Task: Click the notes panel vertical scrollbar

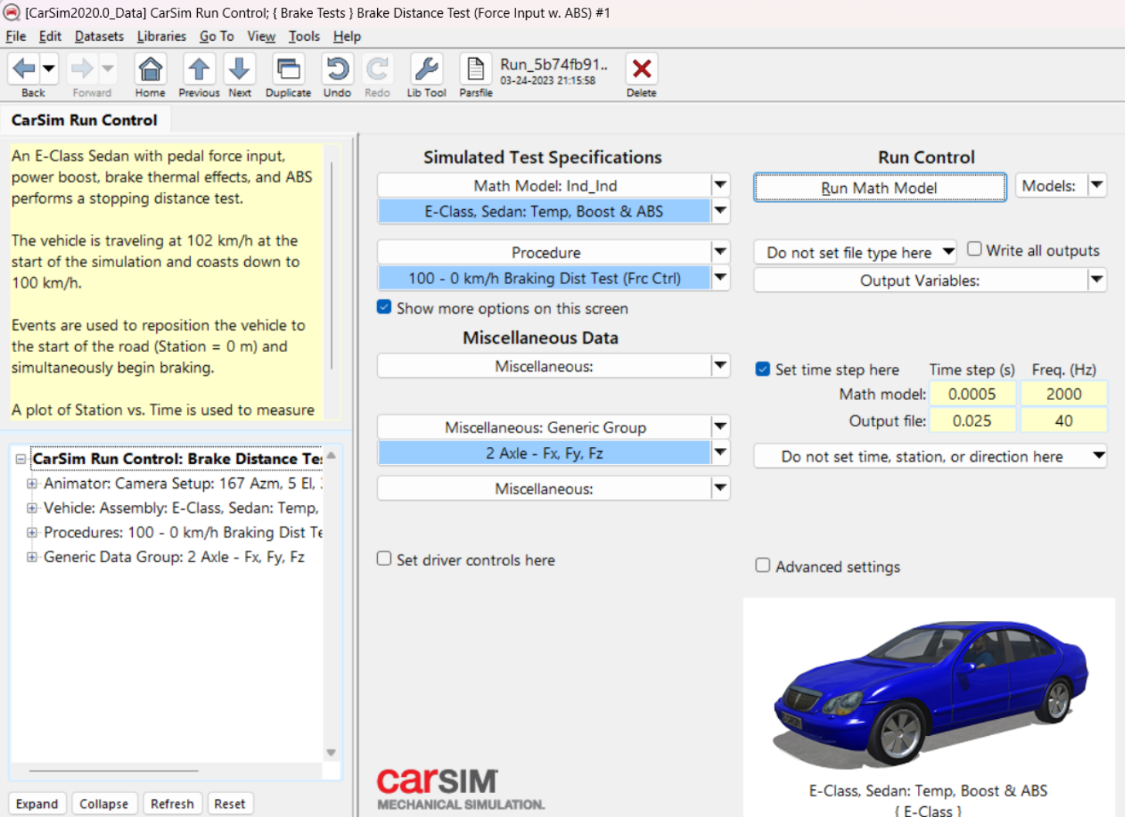Action: (332, 265)
